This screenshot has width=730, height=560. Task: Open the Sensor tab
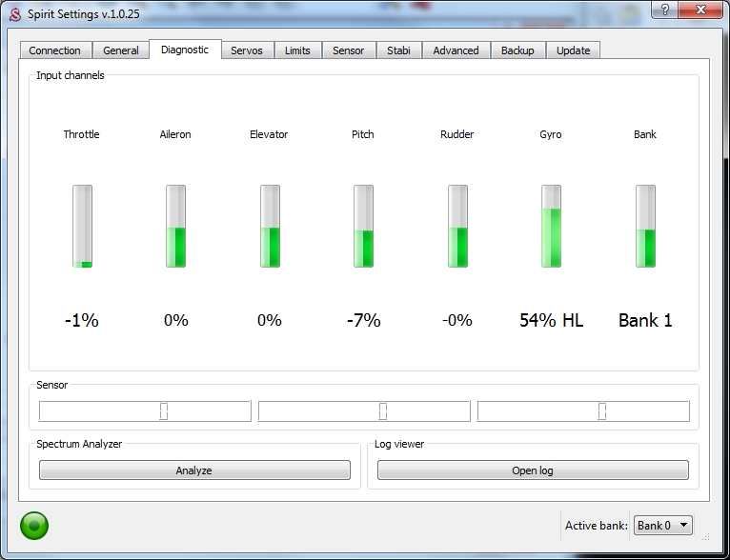coord(348,50)
